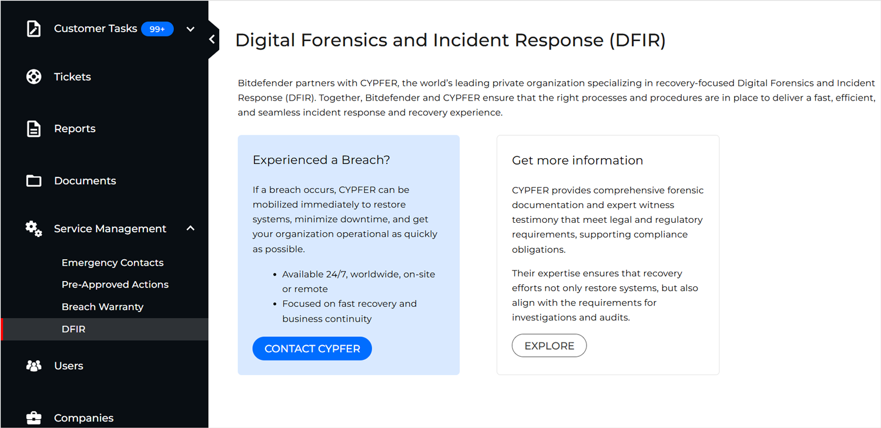This screenshot has height=428, width=881.
Task: Collapse the Service Management section
Action: tap(190, 228)
